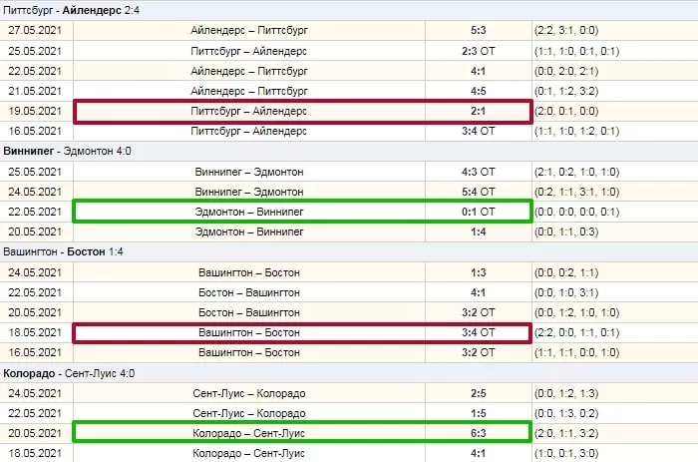Click period scores (0:0, 1:3, 0:2)
698x462 pixels.
click(566, 413)
